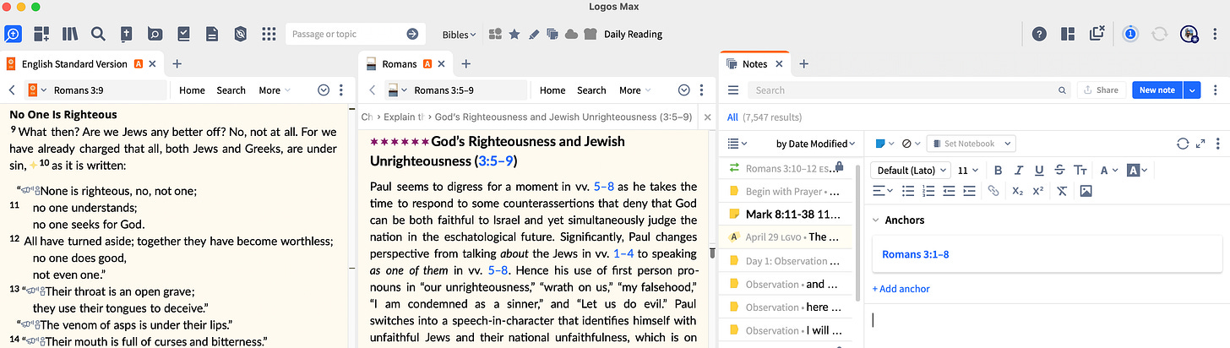The height and width of the screenshot is (348, 1230).
Task: Click the highlighter shortcut icon
Action: (533, 35)
